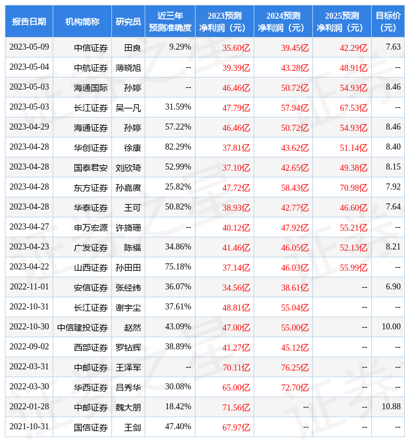Click the 机构简称 column header
Image resolution: width=405 pixels, height=442 pixels.
tap(82, 21)
